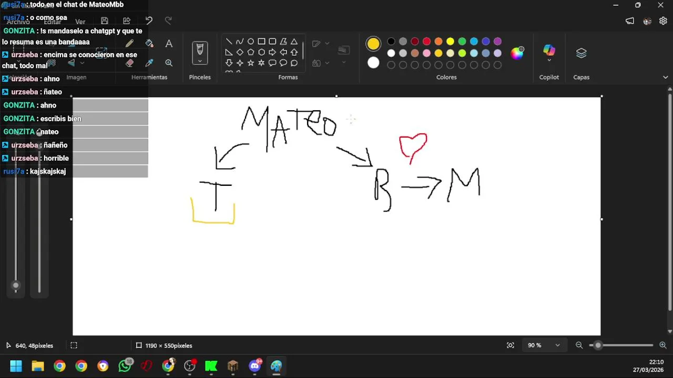Choose the Up arrow shape
Viewport: 673px width, 378px height.
coord(294,52)
